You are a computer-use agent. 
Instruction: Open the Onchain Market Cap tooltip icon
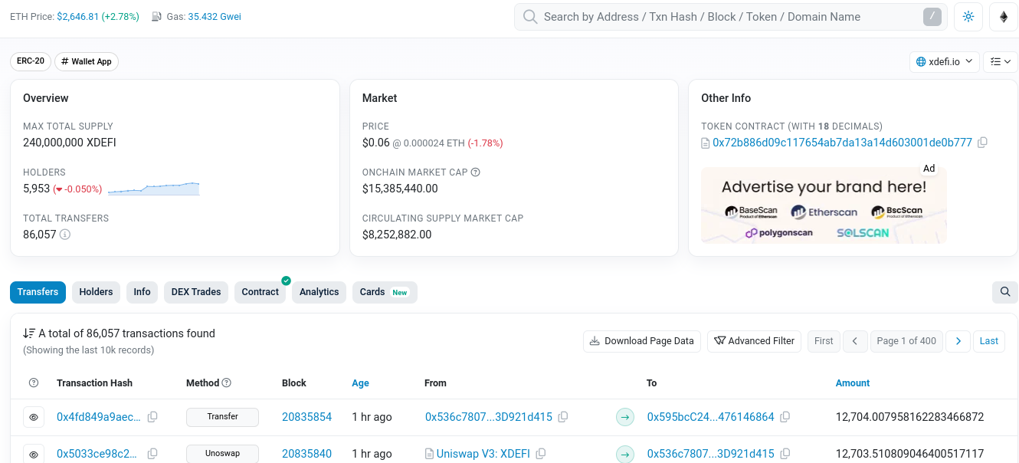click(475, 172)
